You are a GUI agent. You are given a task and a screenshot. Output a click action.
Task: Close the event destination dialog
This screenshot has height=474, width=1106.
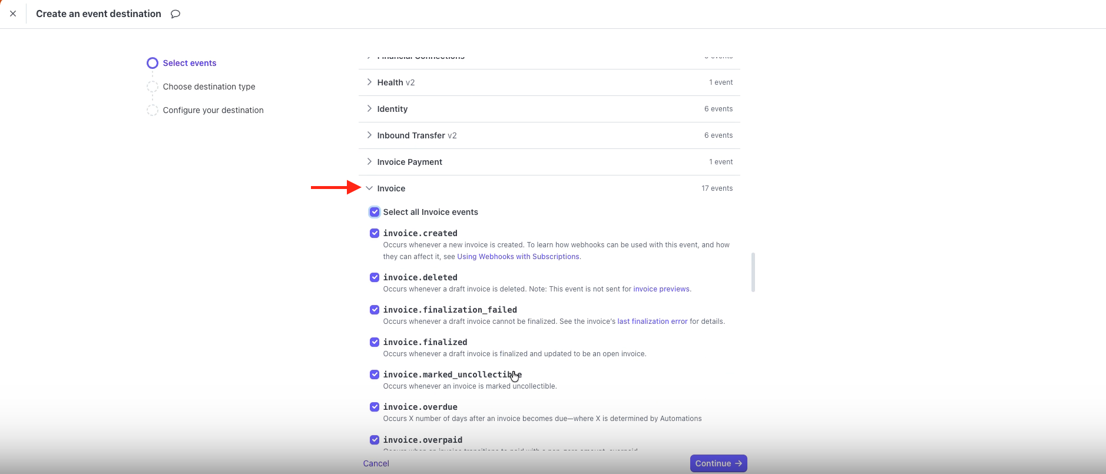[13, 14]
